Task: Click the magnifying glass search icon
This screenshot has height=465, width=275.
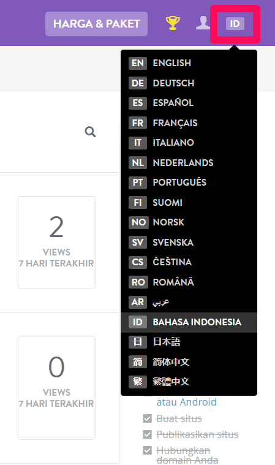Action: click(x=90, y=132)
